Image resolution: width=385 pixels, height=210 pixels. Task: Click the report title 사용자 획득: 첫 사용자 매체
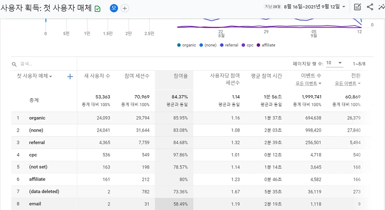[x=46, y=8]
